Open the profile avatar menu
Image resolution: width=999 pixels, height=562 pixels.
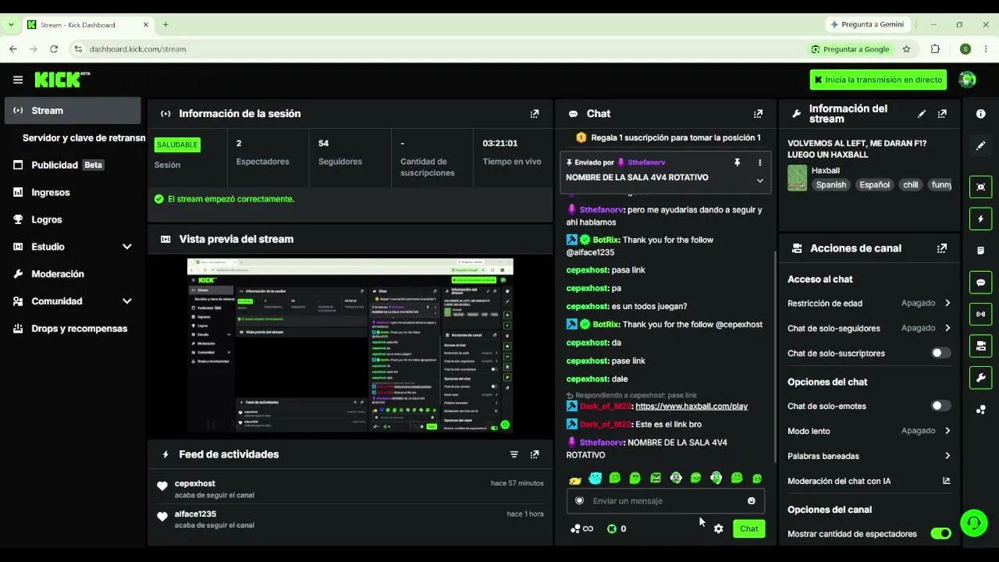pos(967,80)
